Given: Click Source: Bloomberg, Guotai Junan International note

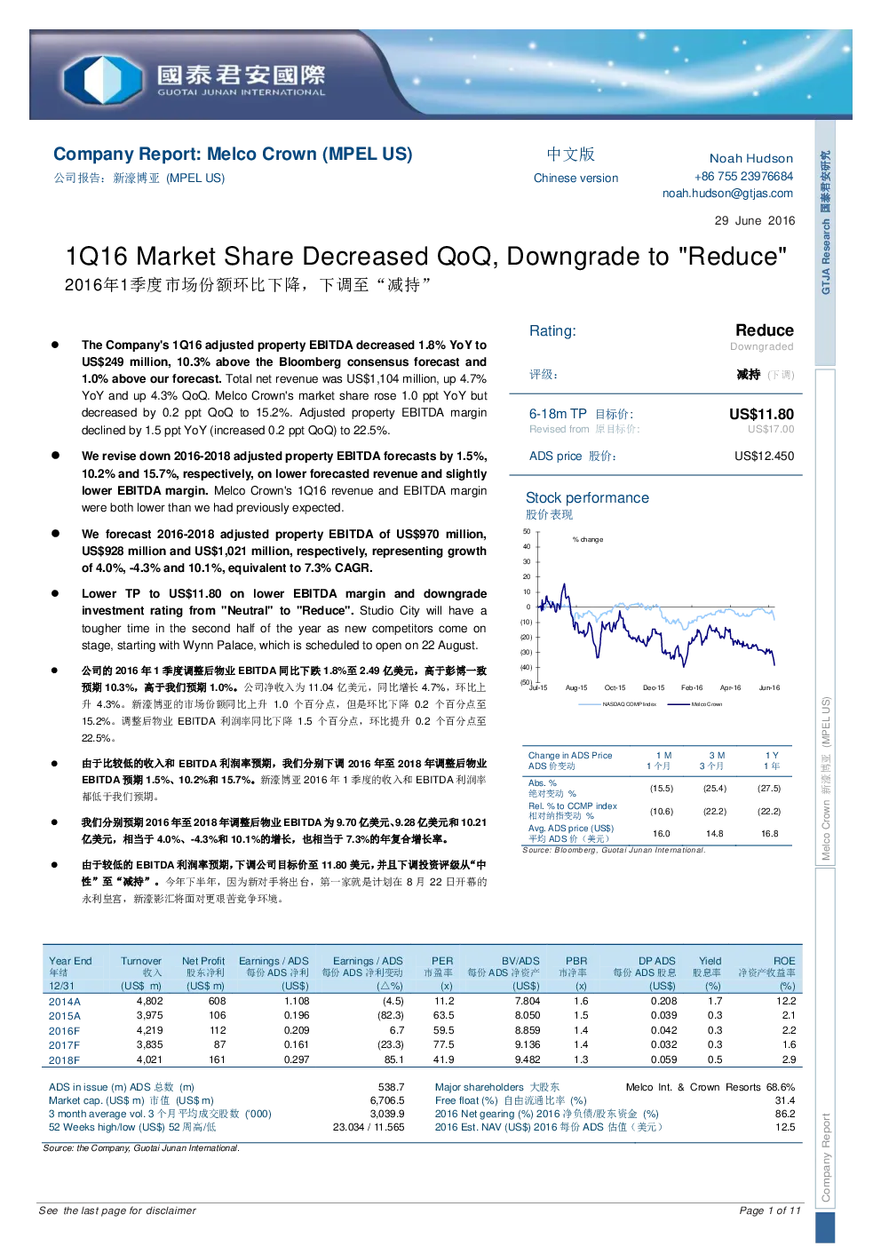Looking at the screenshot, I should click(x=614, y=850).
